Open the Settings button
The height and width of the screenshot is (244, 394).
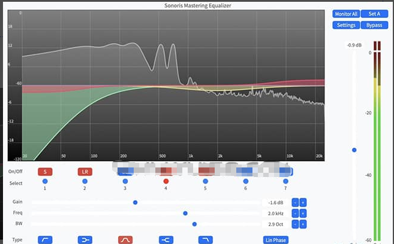point(346,25)
